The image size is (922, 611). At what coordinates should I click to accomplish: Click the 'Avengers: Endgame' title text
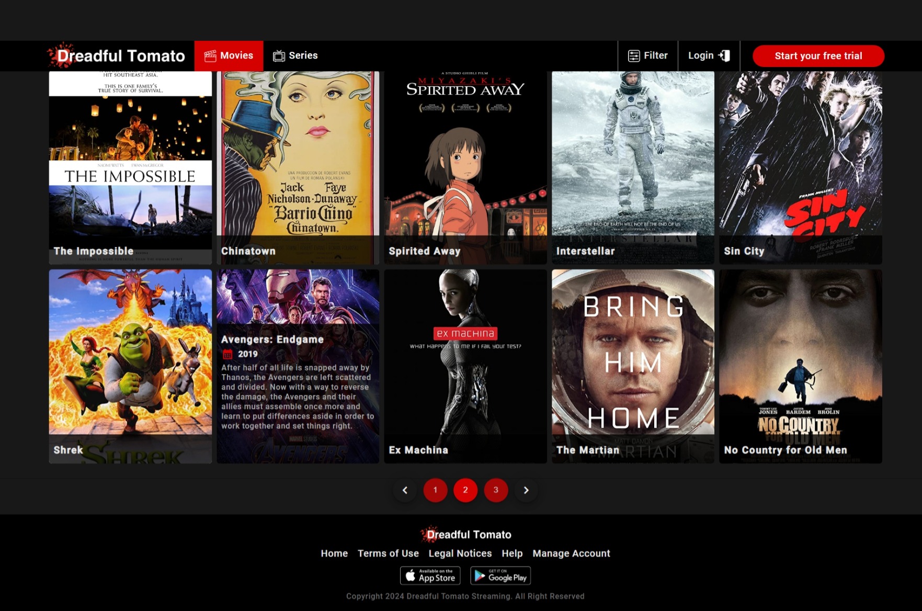click(x=272, y=340)
